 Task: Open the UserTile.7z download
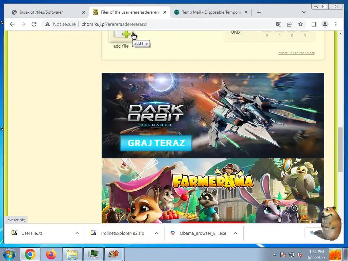coord(32,233)
